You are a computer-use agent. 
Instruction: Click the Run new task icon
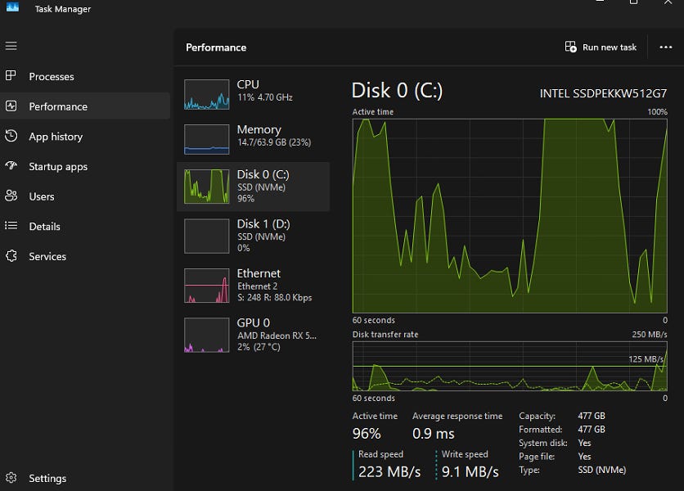coord(570,47)
